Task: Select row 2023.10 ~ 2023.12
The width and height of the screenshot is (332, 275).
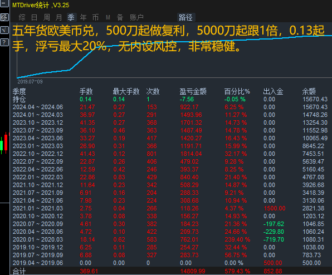Action: pyautogui.click(x=170, y=122)
